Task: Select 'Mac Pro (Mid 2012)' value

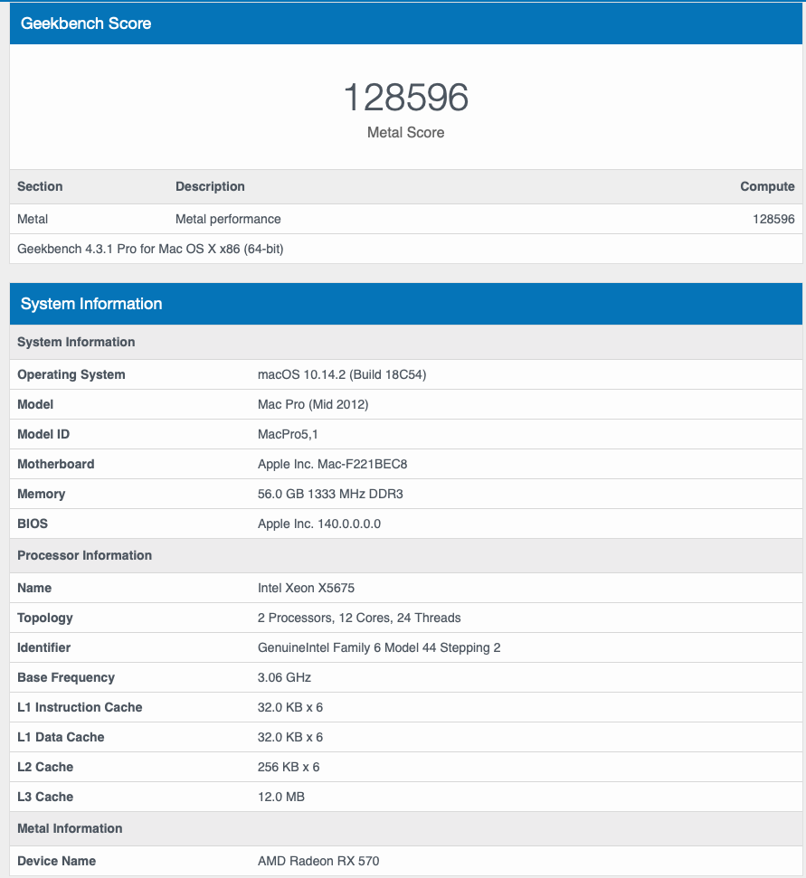Action: [313, 404]
